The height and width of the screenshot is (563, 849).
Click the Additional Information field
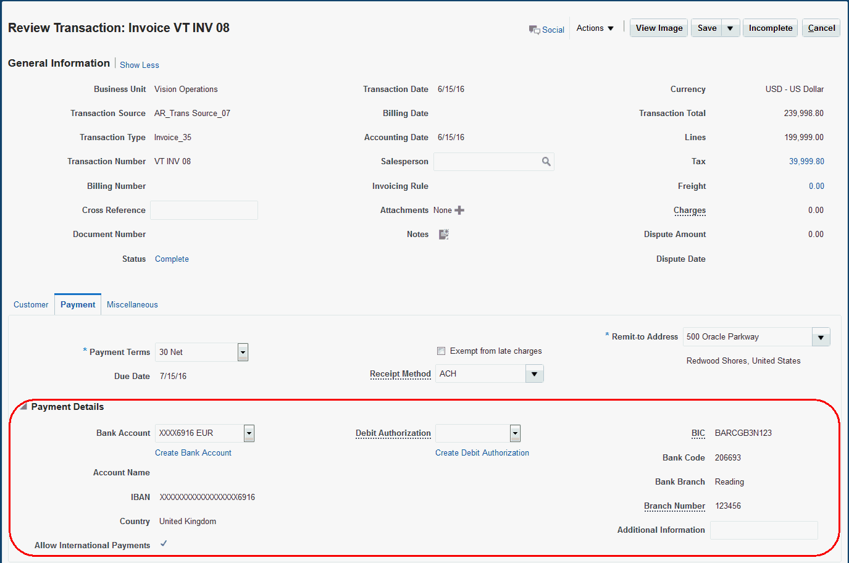click(x=764, y=530)
